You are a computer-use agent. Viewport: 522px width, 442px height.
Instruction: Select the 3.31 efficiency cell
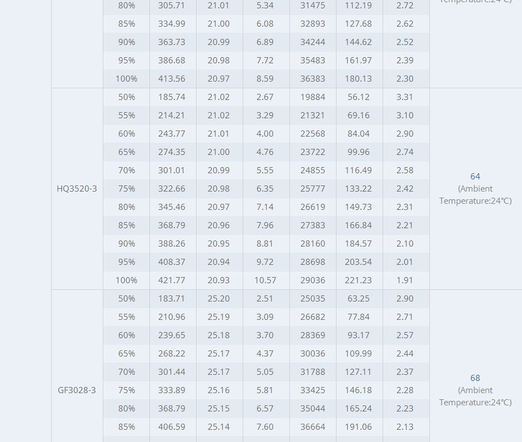(405, 97)
